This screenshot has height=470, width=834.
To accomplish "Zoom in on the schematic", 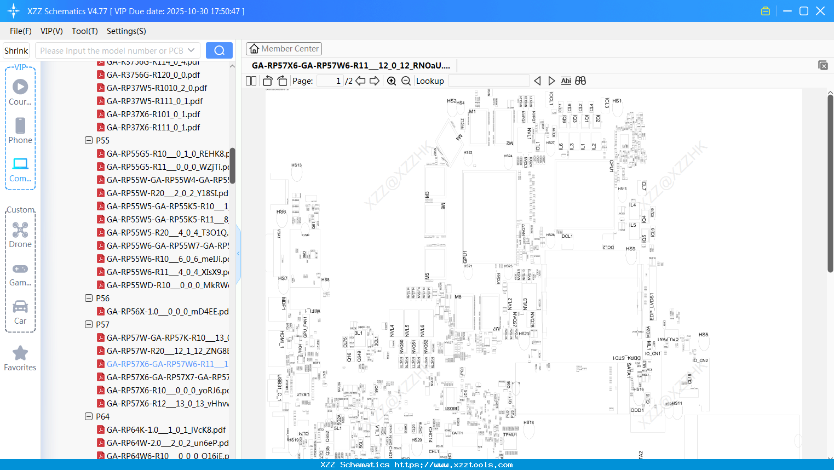I will click(x=392, y=81).
